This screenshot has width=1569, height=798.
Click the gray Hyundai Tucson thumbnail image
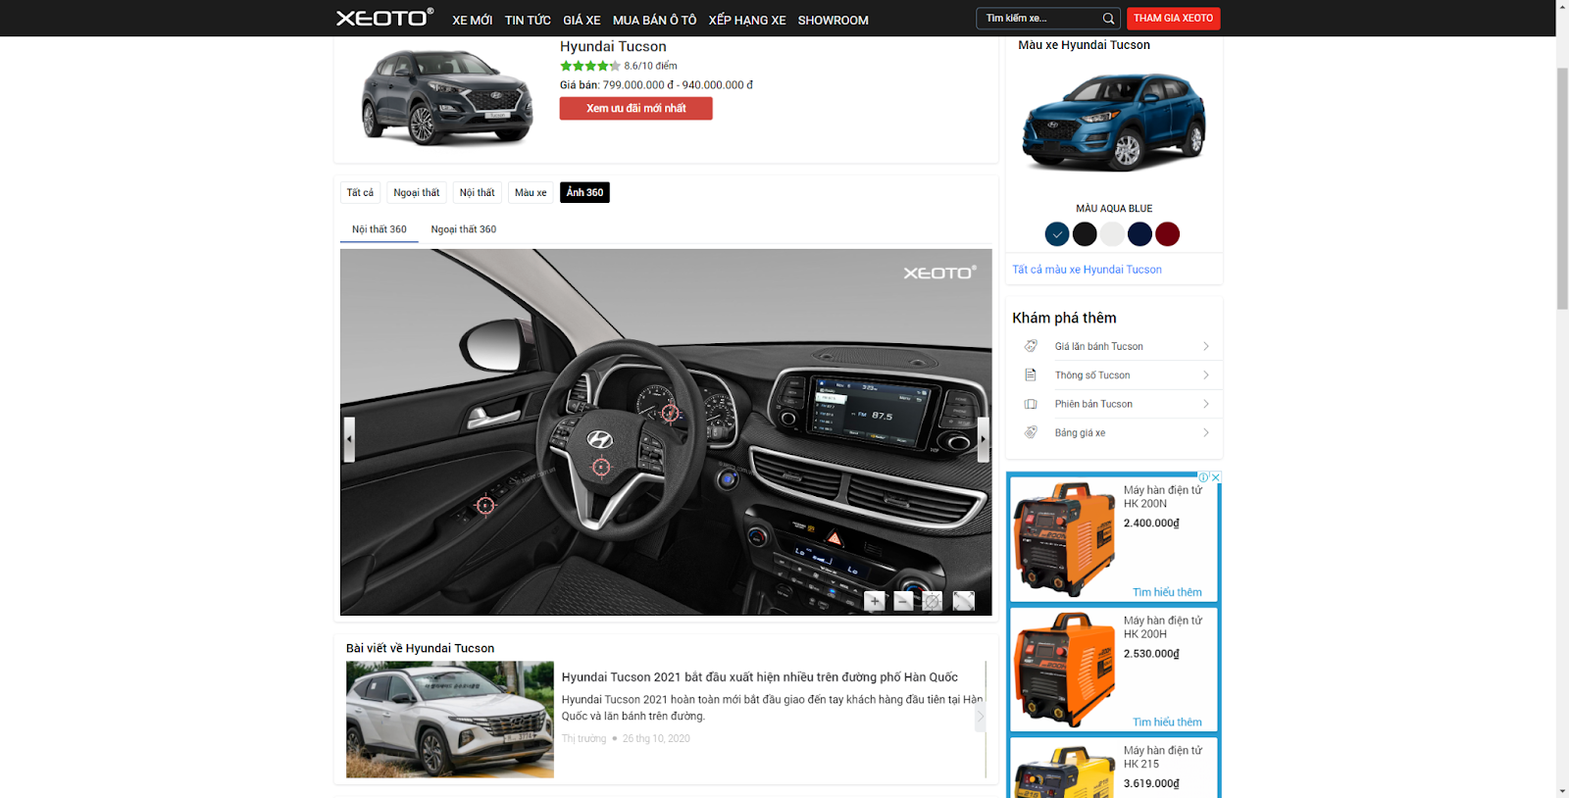click(446, 96)
